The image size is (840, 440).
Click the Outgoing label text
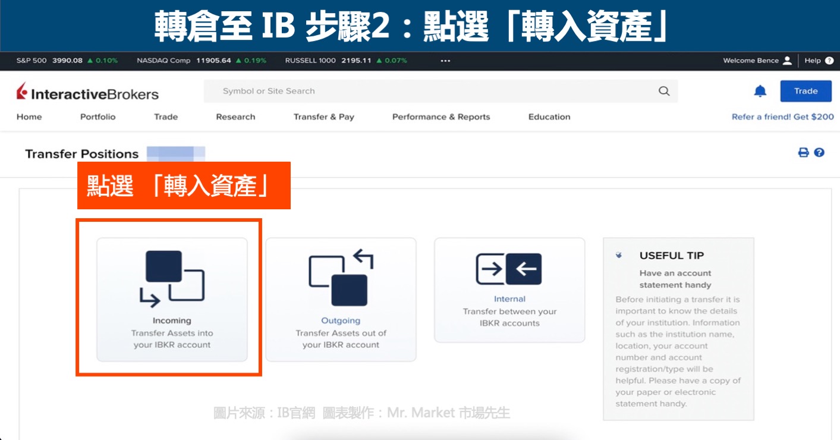pyautogui.click(x=341, y=320)
